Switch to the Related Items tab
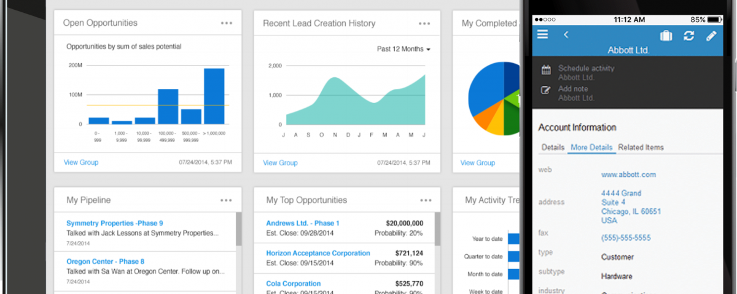The height and width of the screenshot is (294, 737). point(641,148)
